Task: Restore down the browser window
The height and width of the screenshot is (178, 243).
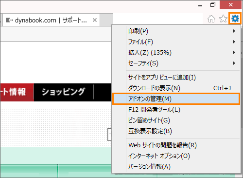Action: click(213, 5)
